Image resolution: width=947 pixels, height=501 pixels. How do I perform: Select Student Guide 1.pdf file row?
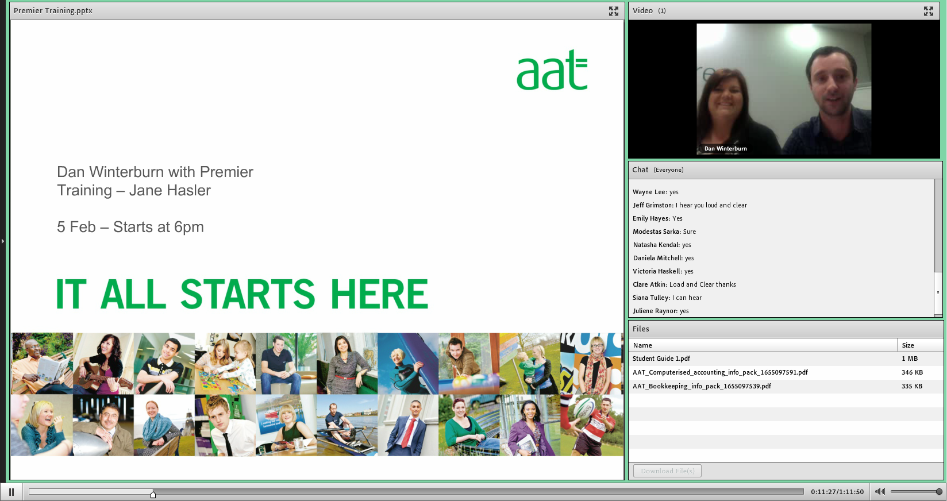(x=786, y=359)
